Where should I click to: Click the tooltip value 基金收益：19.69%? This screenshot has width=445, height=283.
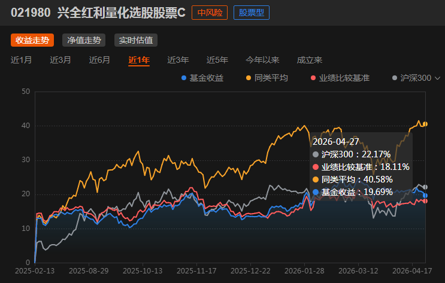click(x=353, y=192)
